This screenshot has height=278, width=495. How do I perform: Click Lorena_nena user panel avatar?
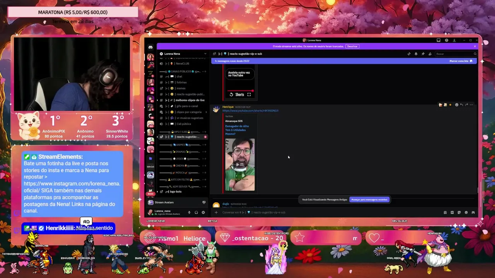tap(150, 212)
